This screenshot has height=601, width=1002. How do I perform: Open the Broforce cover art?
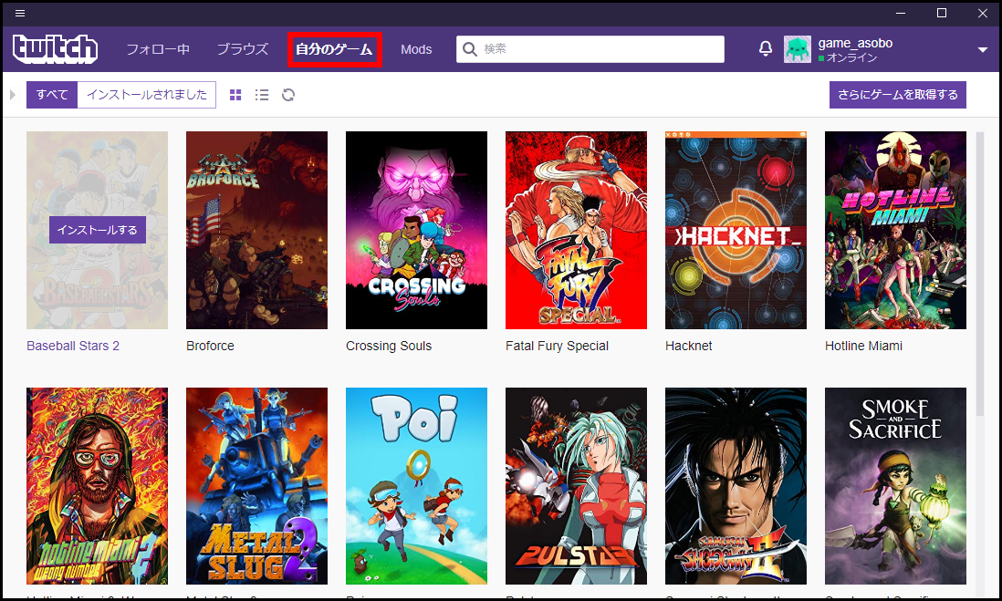point(257,231)
